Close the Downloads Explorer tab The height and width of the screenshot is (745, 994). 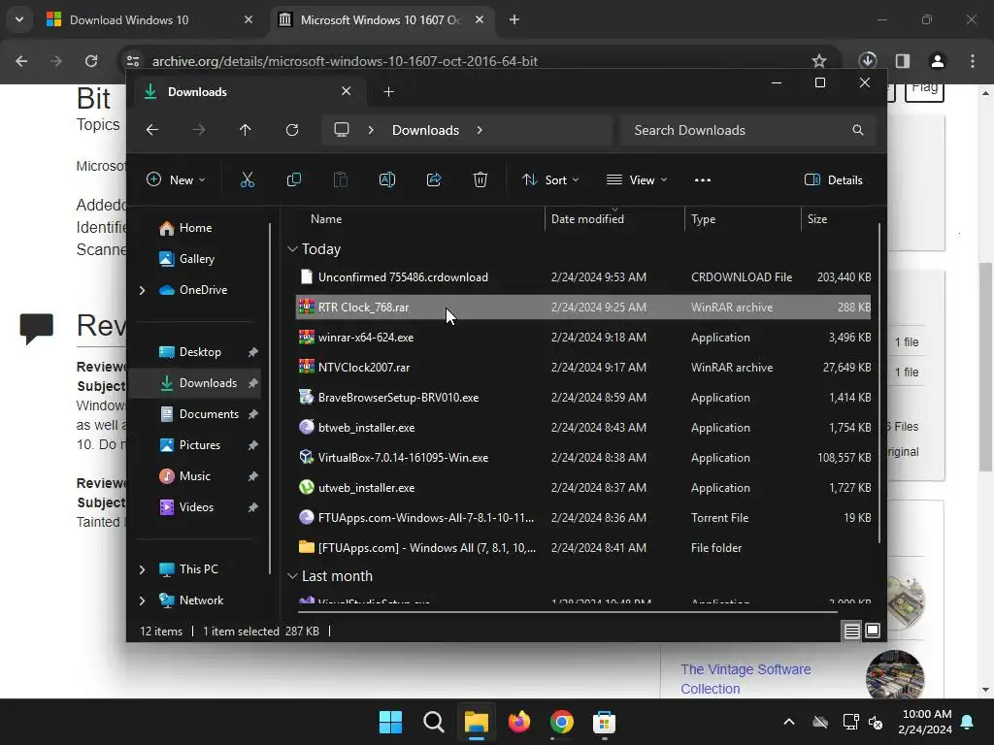pos(347,91)
